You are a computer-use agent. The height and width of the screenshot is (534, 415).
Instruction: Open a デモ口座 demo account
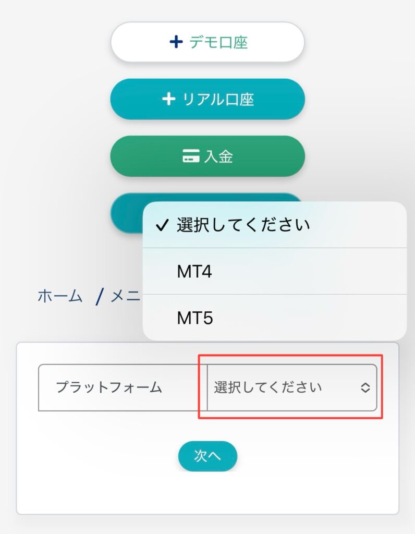click(207, 42)
